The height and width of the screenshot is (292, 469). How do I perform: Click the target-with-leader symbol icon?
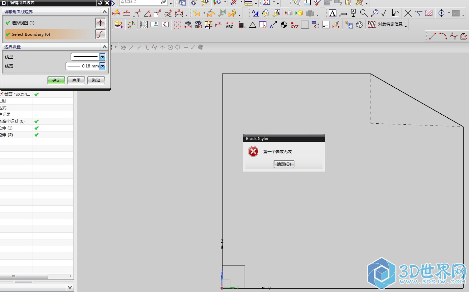[364, 13]
